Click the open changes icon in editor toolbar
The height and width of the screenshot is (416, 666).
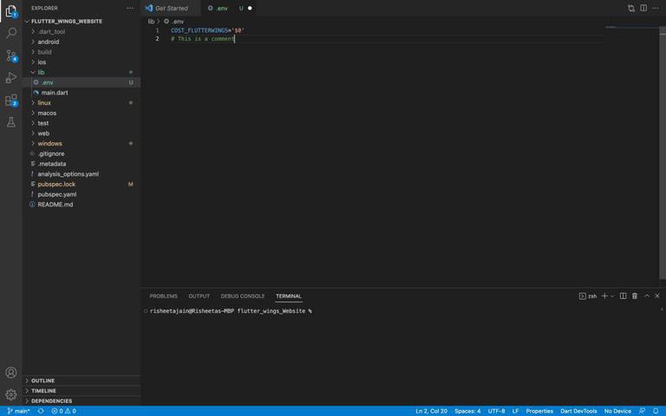(x=631, y=8)
